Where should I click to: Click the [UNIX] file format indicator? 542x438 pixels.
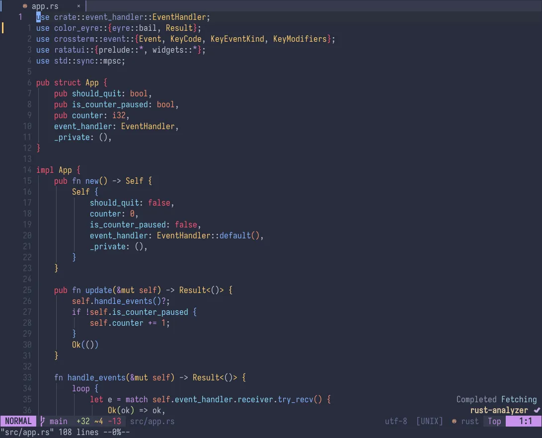tap(429, 421)
